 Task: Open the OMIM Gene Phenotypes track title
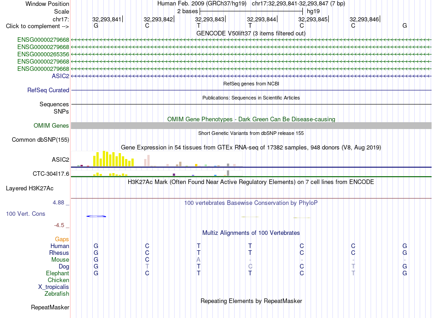[251, 119]
